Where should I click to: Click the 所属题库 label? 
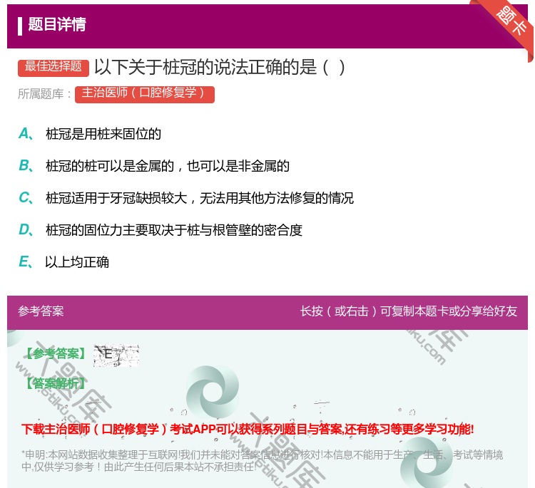(x=44, y=94)
